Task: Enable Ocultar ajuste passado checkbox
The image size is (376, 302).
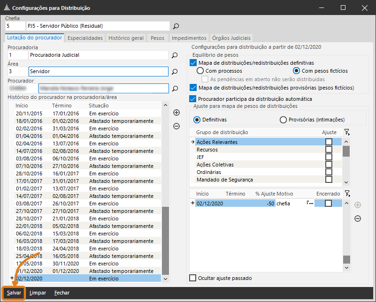Action: point(192,278)
